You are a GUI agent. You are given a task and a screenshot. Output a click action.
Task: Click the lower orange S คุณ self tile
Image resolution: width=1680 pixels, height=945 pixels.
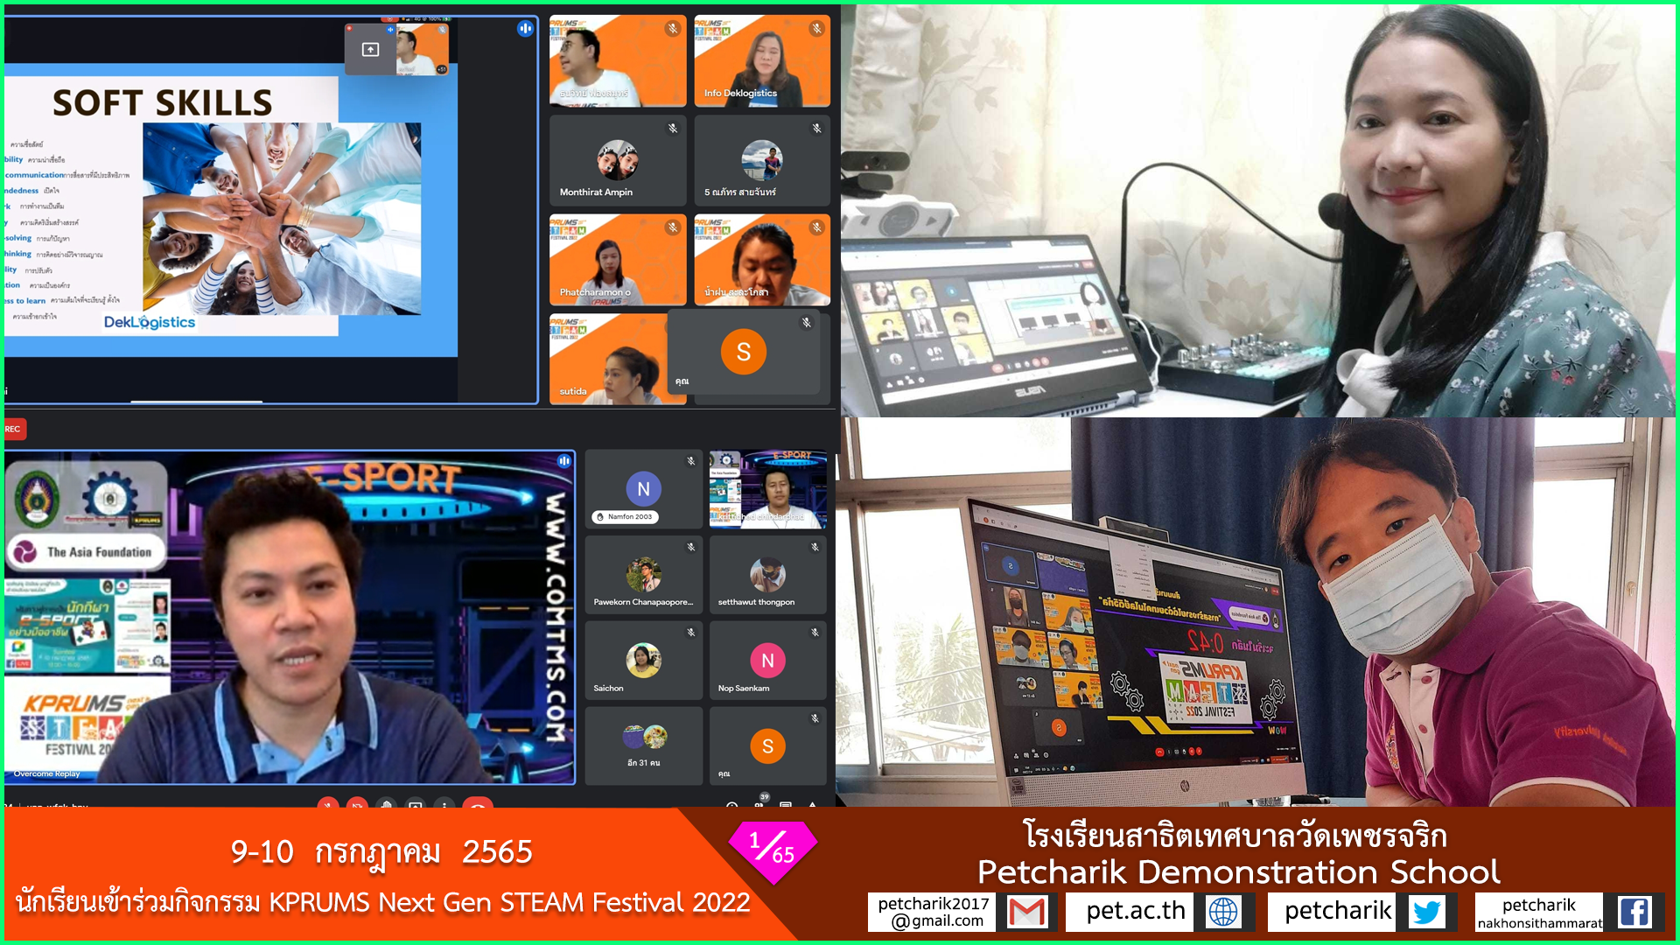pos(768,746)
